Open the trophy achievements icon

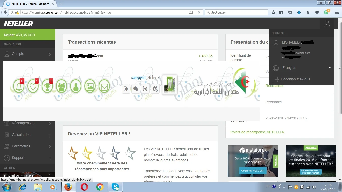(47, 86)
